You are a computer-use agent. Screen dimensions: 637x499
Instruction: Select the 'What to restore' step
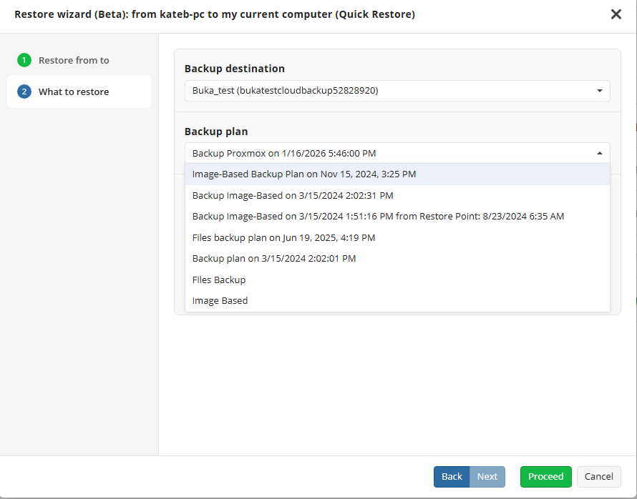(x=74, y=92)
